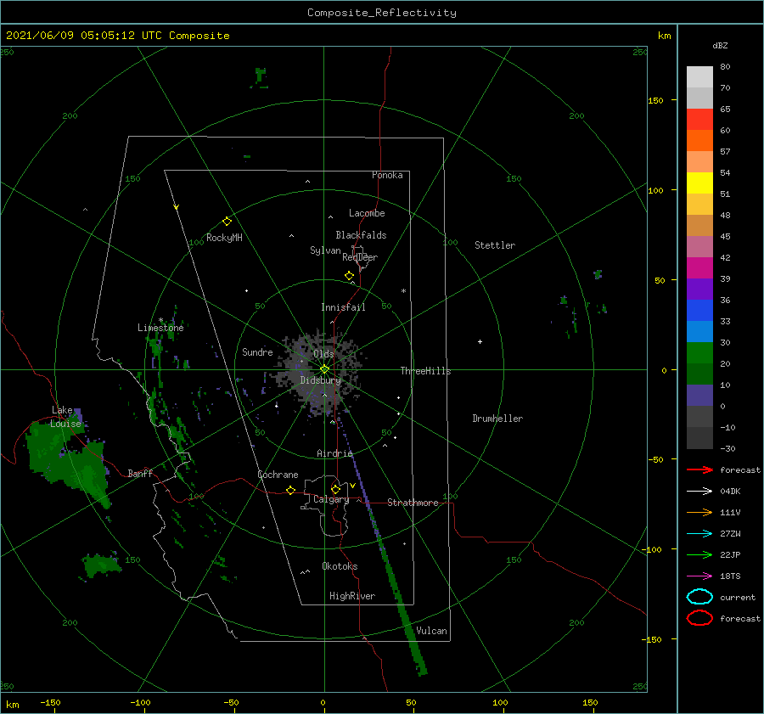Click the yellow diamond marker near RockyMH
This screenshot has width=764, height=714.
227,222
